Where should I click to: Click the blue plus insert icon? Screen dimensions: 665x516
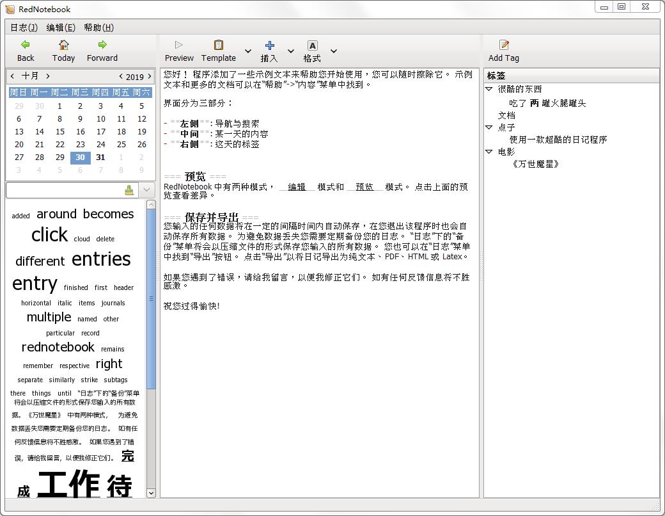[269, 45]
